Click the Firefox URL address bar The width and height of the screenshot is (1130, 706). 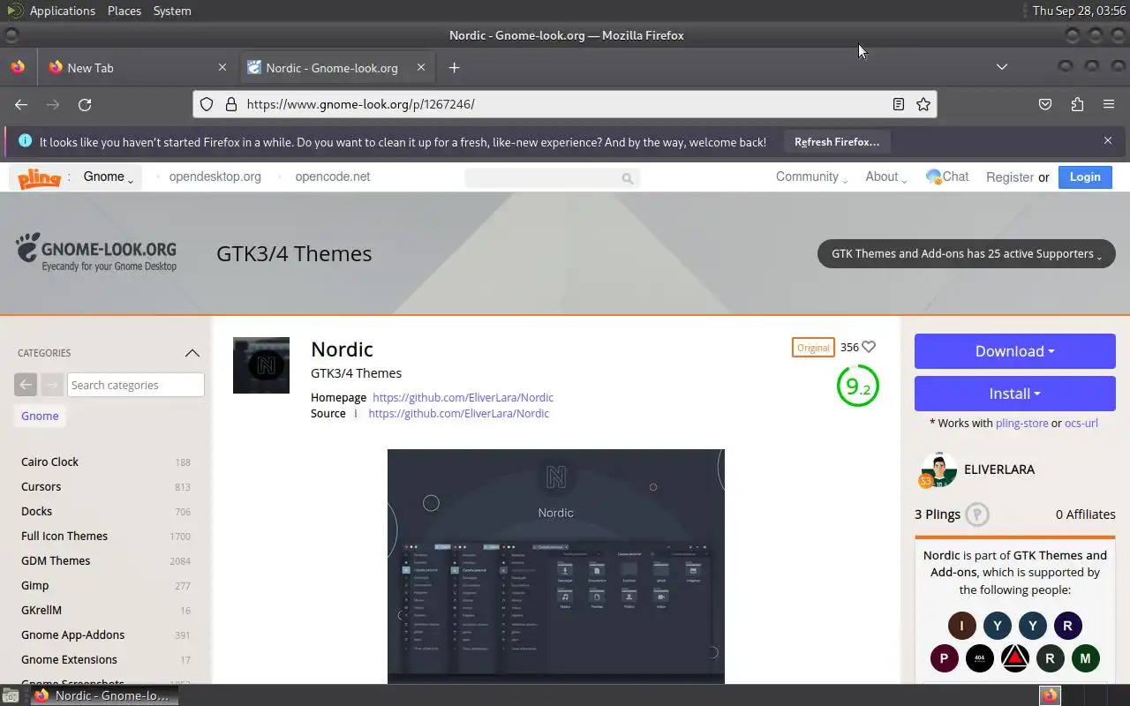click(x=565, y=104)
